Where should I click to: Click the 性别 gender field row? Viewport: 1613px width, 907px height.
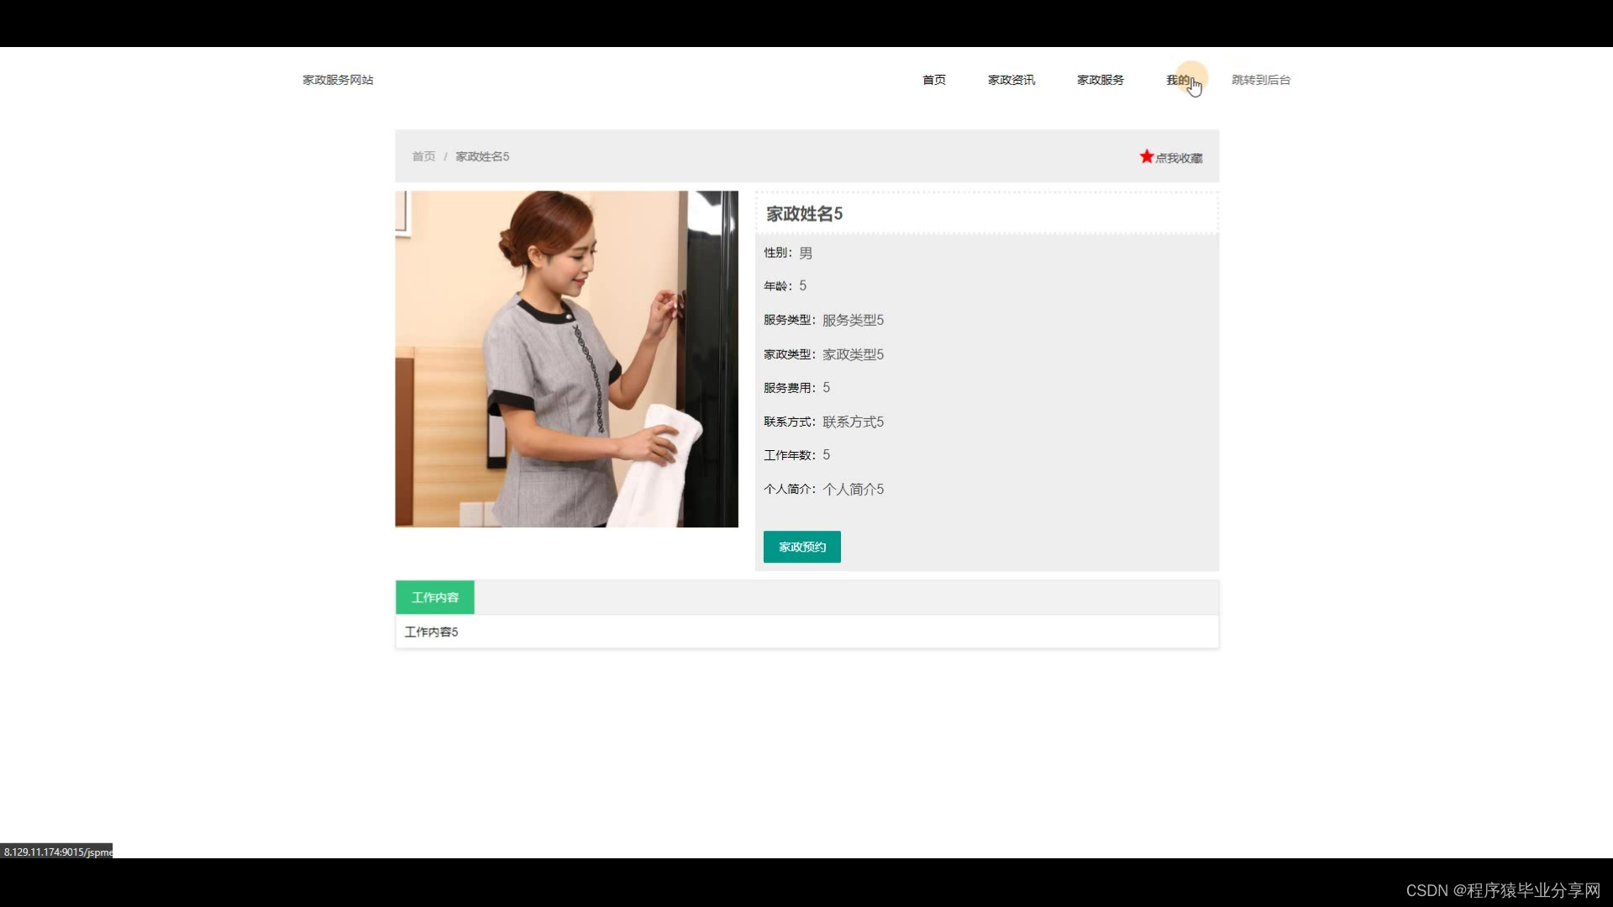pos(787,253)
